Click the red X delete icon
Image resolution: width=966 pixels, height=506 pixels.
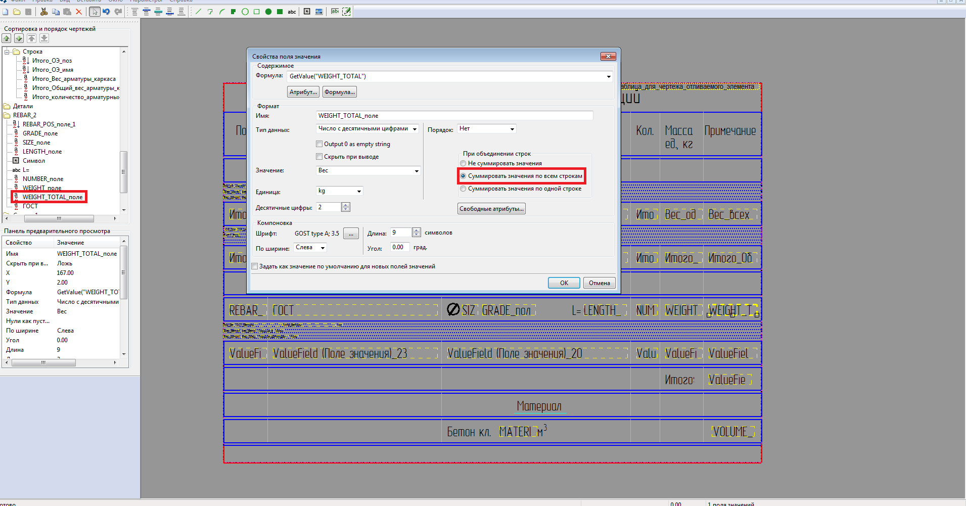click(x=79, y=12)
